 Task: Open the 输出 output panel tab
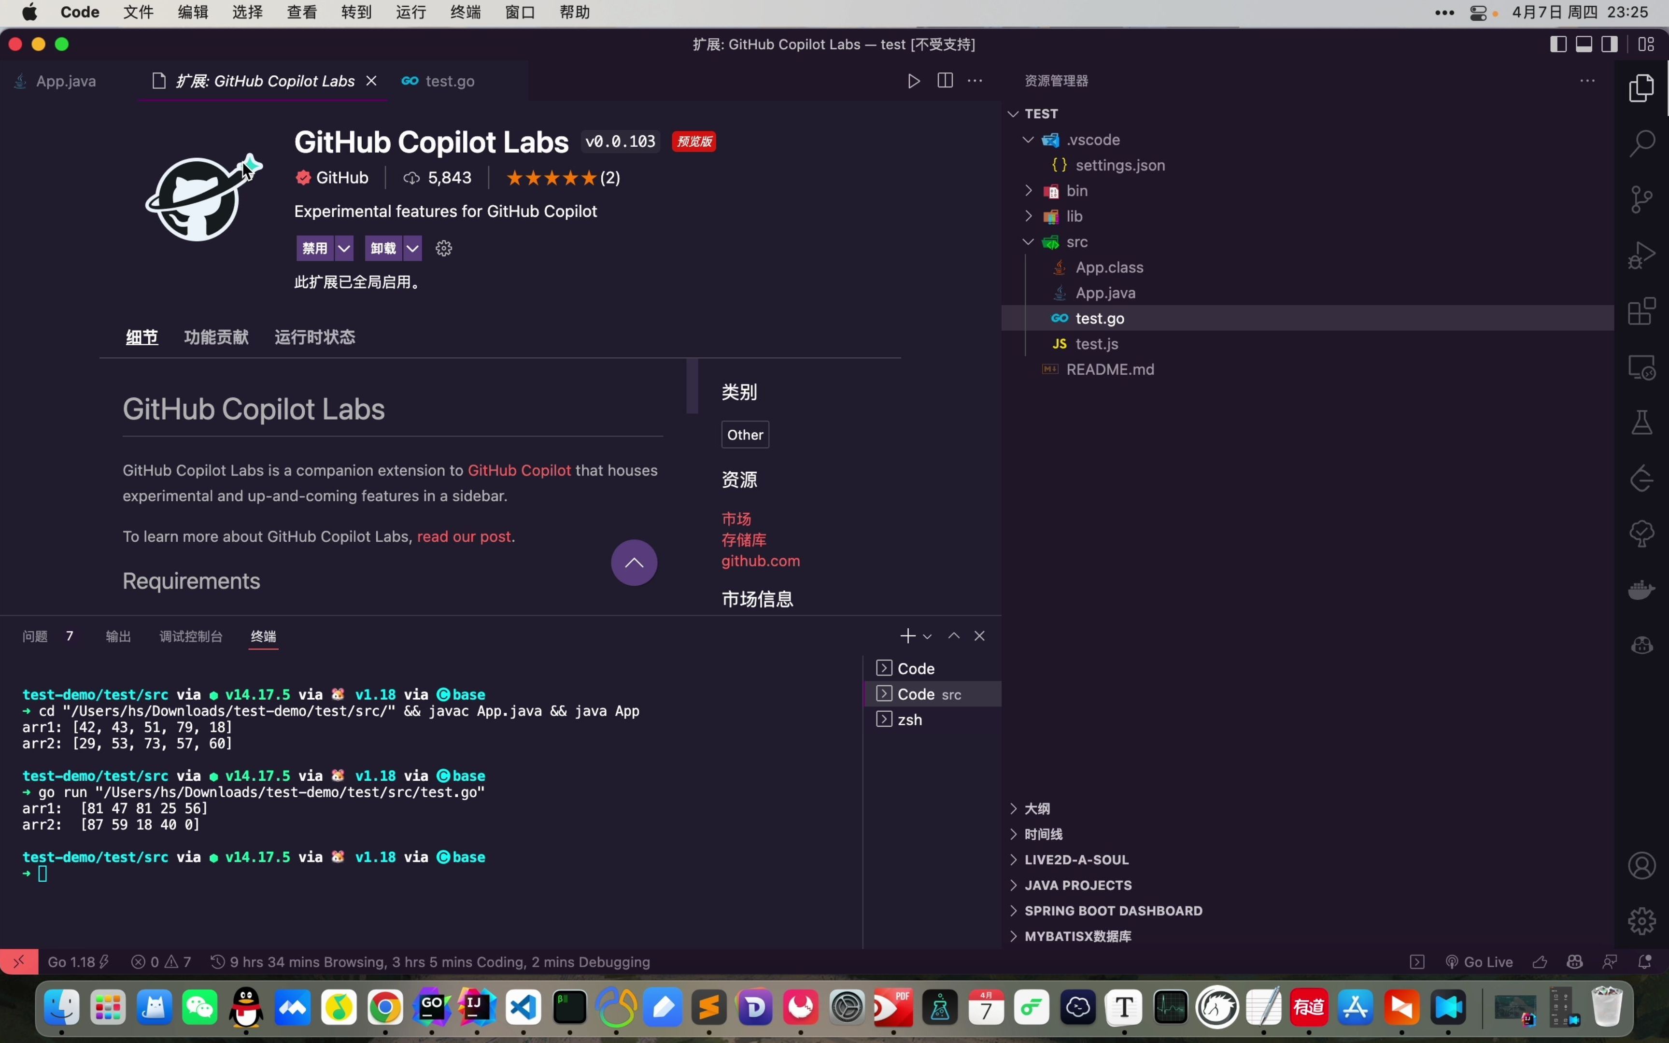pos(118,636)
